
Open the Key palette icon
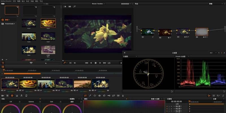click(109, 95)
